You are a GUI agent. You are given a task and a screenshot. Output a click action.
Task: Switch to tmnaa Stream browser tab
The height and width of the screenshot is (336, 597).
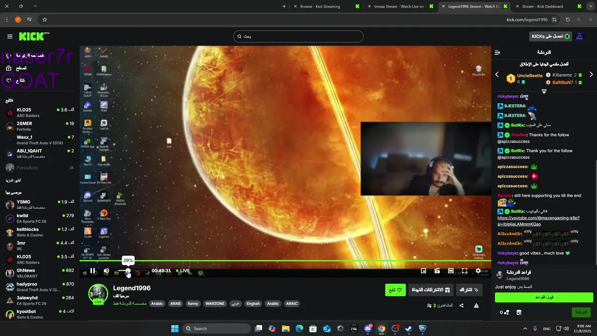pyautogui.click(x=400, y=7)
